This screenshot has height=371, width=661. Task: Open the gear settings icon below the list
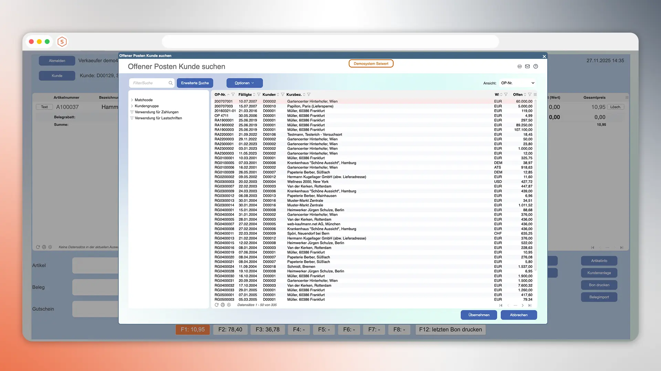tap(229, 305)
